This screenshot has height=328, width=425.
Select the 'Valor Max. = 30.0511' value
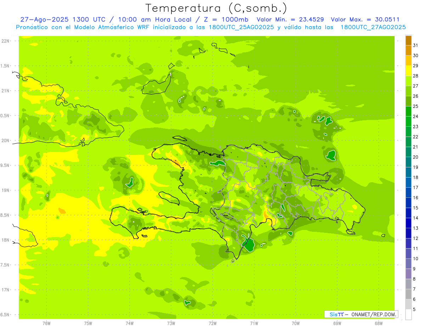click(365, 19)
